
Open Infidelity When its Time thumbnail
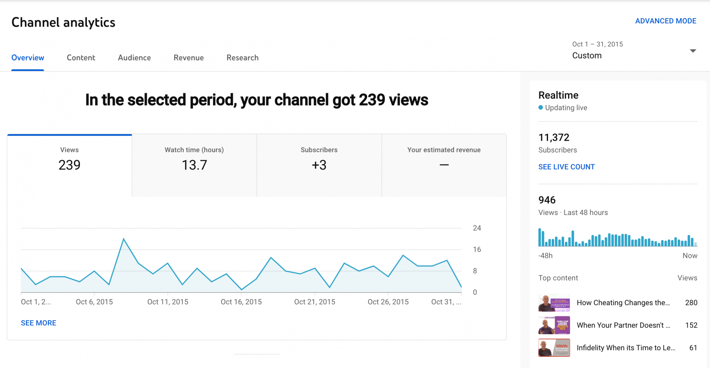pos(554,348)
